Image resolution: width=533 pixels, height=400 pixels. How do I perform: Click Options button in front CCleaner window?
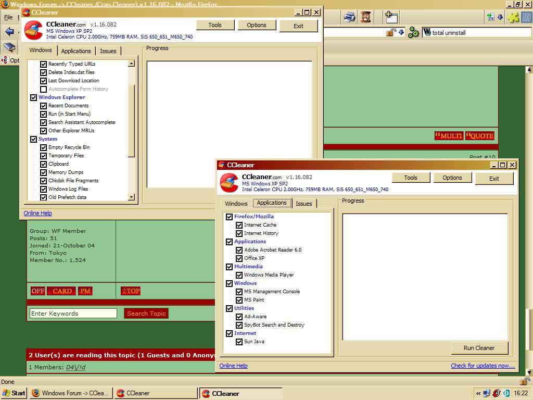(x=452, y=178)
